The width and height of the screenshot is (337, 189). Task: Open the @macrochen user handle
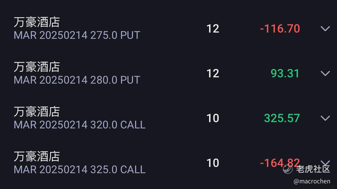click(312, 181)
